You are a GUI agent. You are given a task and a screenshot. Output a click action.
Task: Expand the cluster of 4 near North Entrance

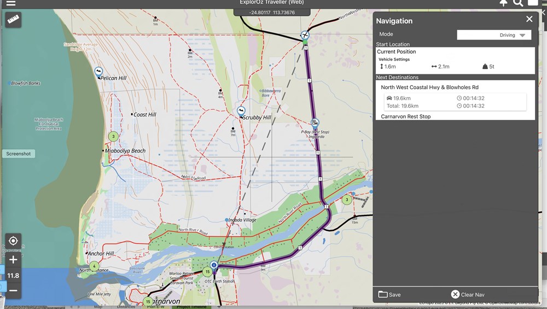click(94, 266)
